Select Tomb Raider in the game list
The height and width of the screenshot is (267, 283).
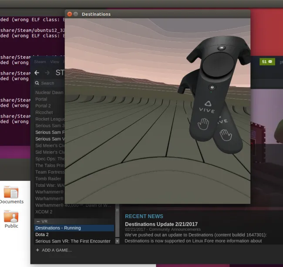(48, 179)
